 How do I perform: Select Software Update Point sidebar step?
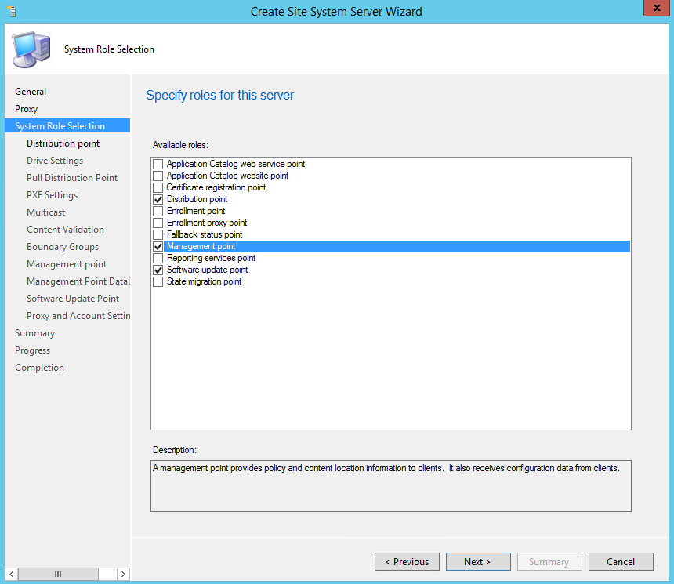pyautogui.click(x=73, y=299)
